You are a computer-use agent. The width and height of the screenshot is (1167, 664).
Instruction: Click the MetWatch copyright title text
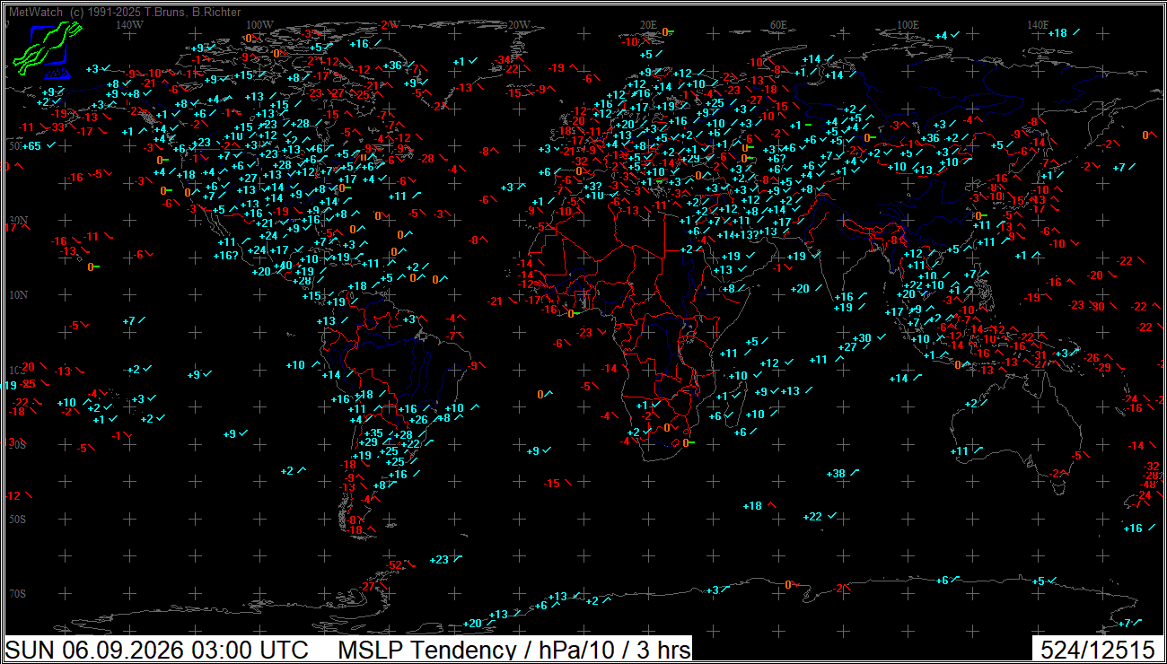125,11
